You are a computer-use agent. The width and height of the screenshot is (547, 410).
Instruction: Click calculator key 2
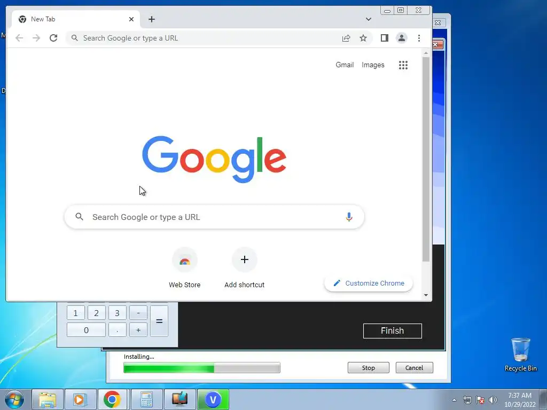click(96, 313)
